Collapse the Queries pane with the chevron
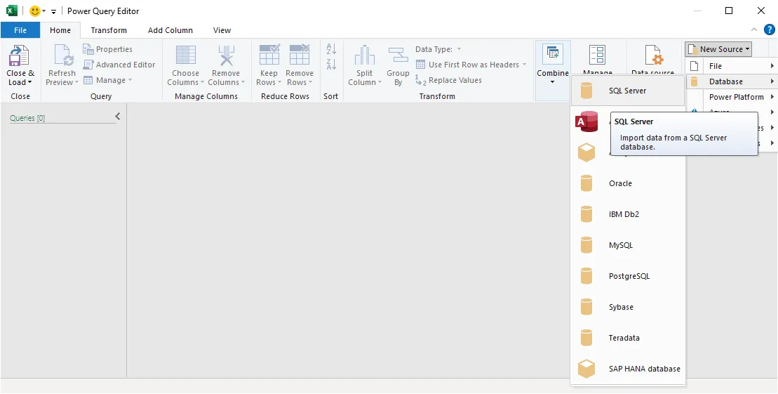The width and height of the screenshot is (778, 394). point(117,117)
